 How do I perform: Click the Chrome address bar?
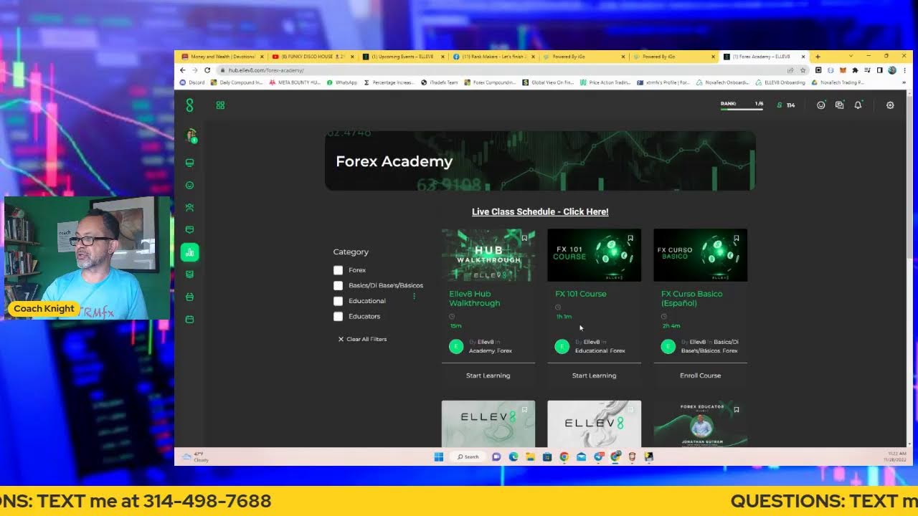(x=502, y=70)
